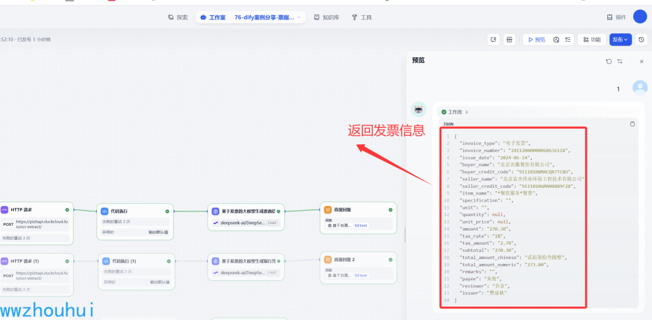Click the text variable in 直接回复 node
The width and height of the screenshot is (652, 320).
click(361, 226)
